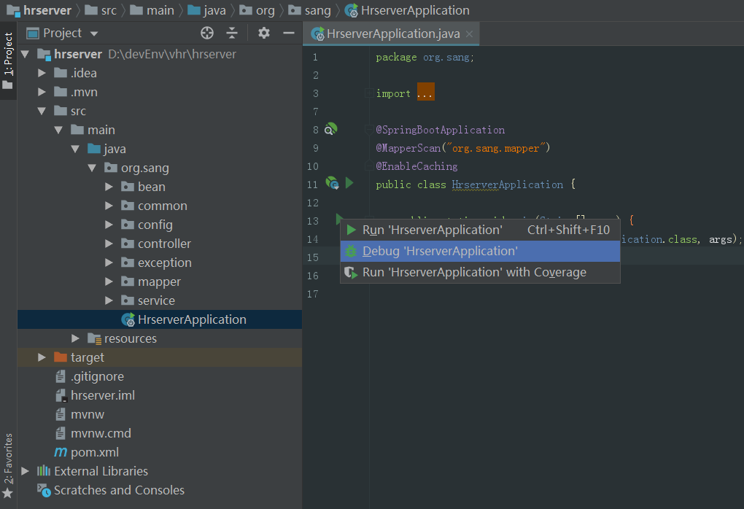
Task: Expand the folded import block
Action: click(x=425, y=93)
